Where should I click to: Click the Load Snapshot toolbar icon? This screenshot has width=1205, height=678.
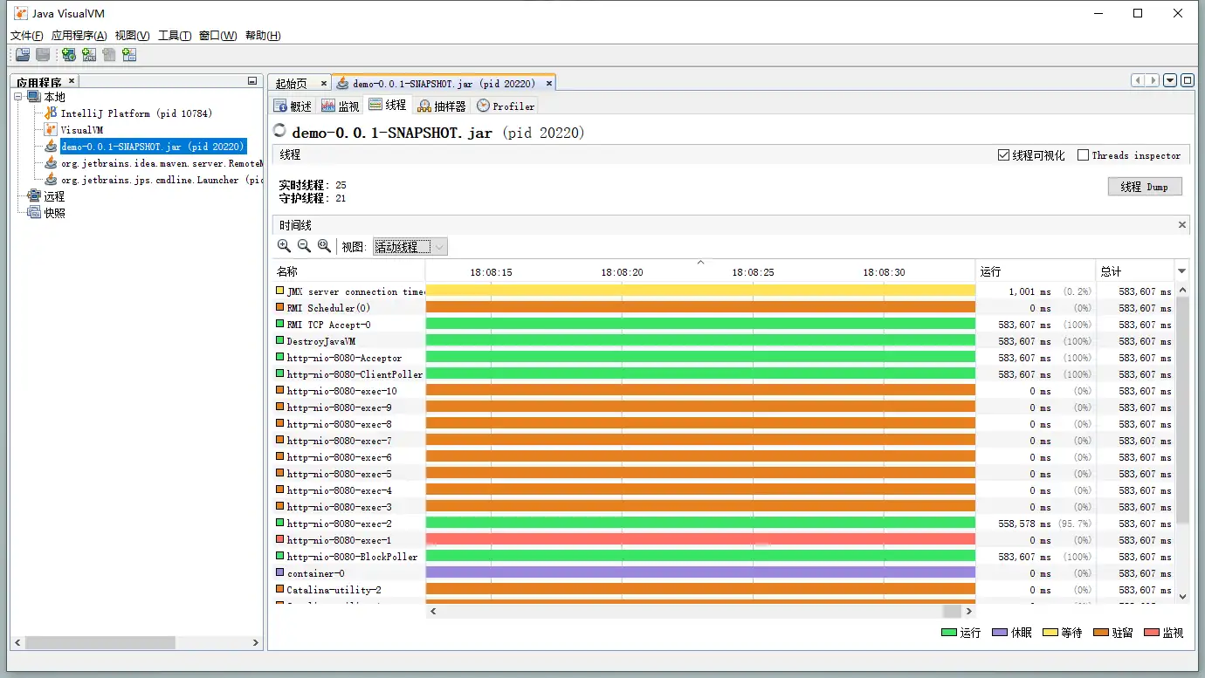click(x=22, y=55)
